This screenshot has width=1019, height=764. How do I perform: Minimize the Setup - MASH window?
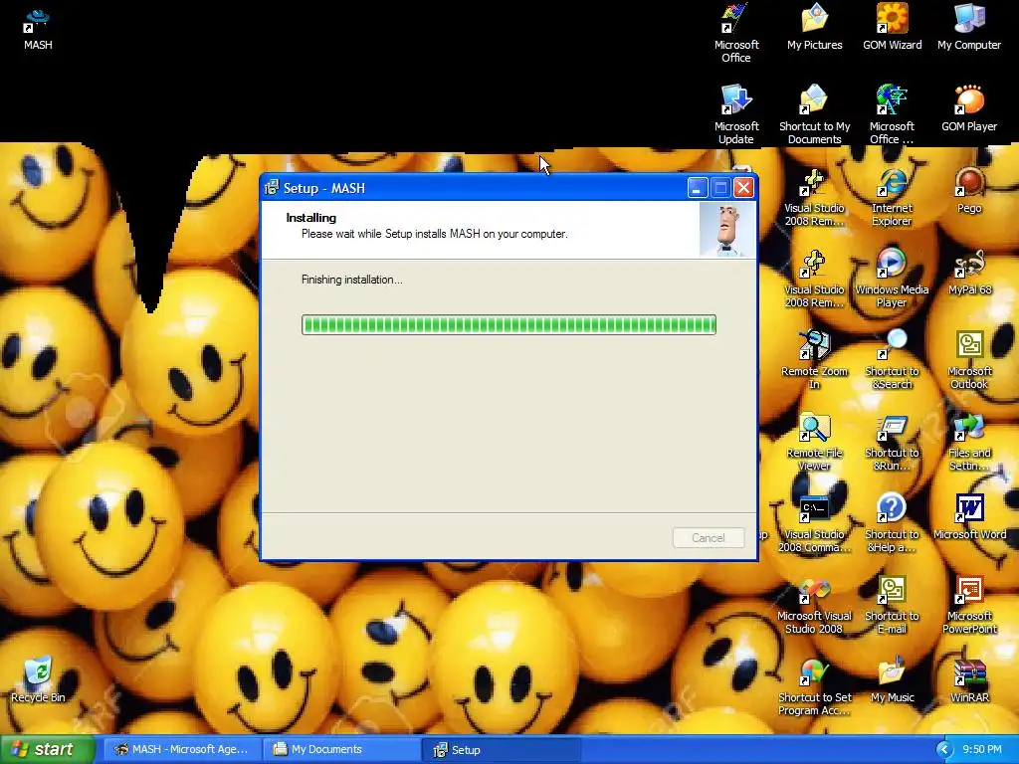(x=697, y=188)
